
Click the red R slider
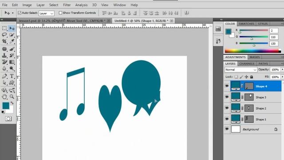253,30
